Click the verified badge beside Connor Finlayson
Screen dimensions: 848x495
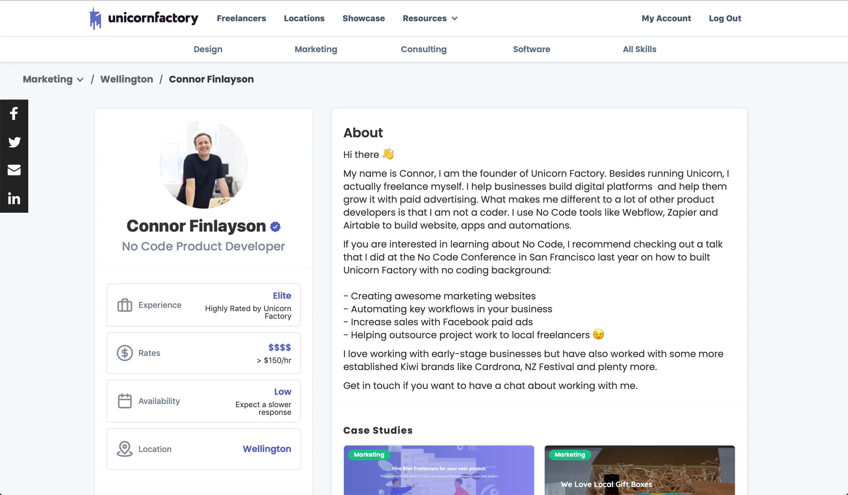[275, 227]
